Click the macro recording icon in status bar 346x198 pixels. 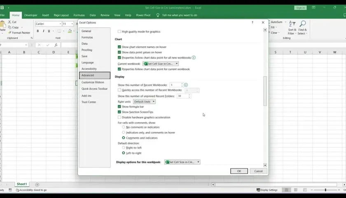[10, 190]
